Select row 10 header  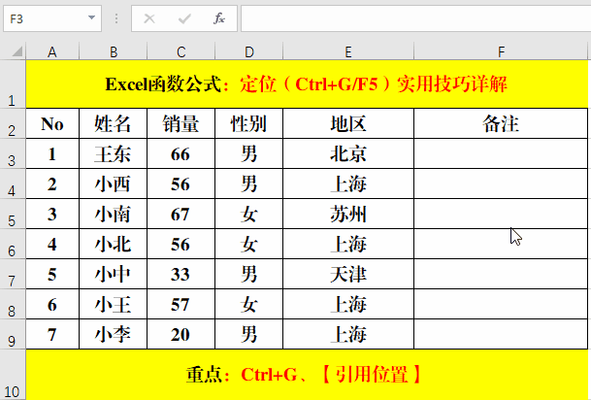[13, 375]
